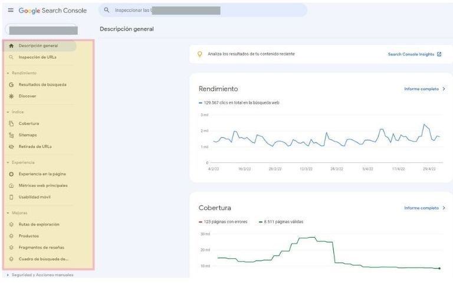This screenshot has height=283, width=453.
Task: Click the gauge icon for Métricas web principales
Action: tap(11, 185)
